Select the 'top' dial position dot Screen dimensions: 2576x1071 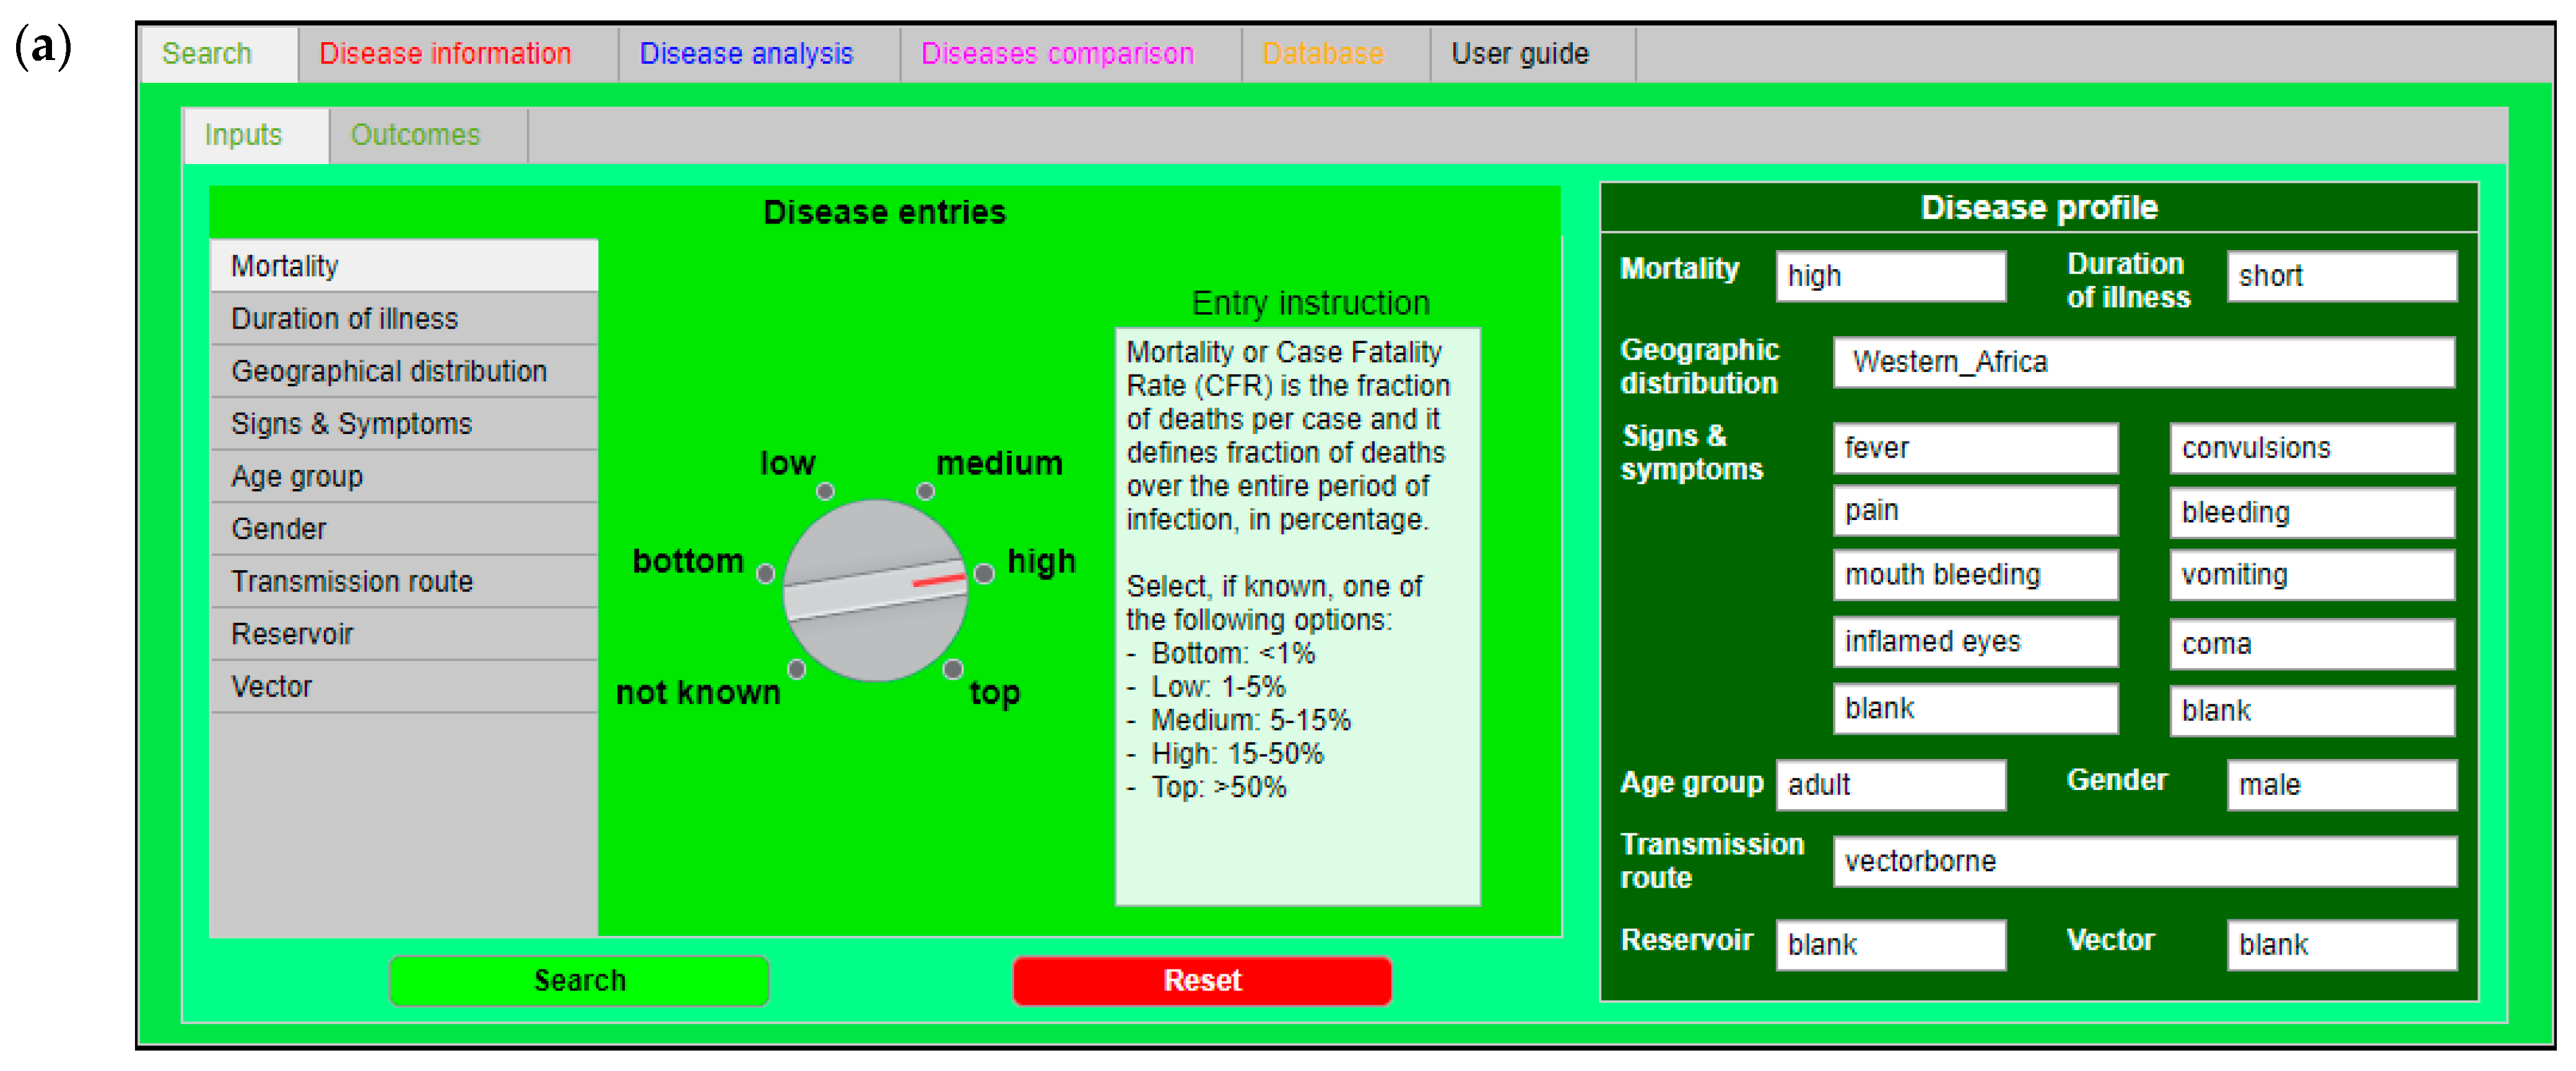point(953,668)
